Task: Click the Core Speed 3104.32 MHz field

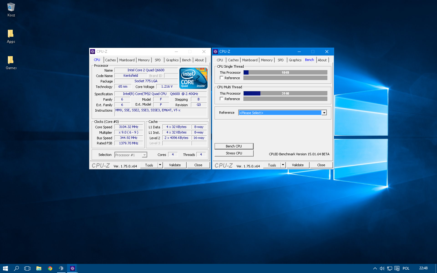Action: (x=129, y=127)
